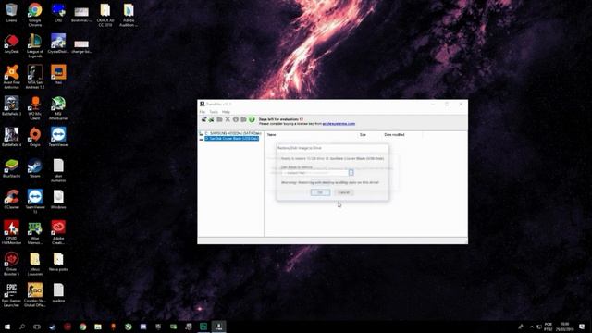Open the Windows Start menu
Image resolution: width=592 pixels, height=333 pixels.
coord(7,327)
